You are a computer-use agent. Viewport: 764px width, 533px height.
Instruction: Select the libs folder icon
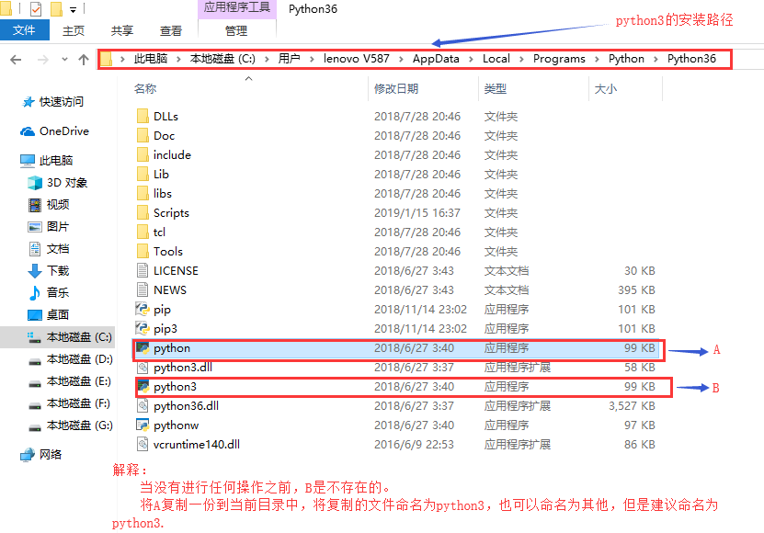pos(143,193)
